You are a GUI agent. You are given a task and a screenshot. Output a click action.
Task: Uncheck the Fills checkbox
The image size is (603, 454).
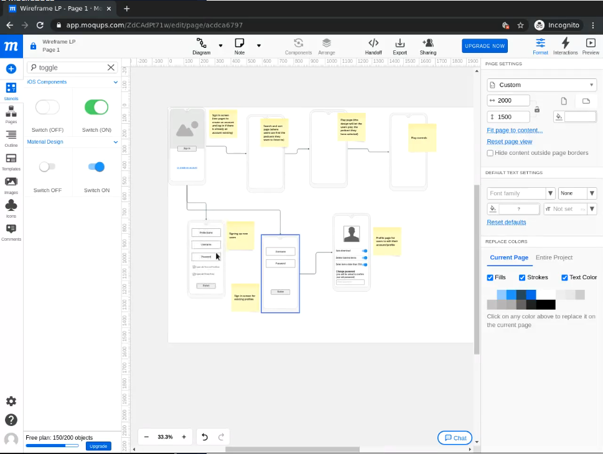490,277
